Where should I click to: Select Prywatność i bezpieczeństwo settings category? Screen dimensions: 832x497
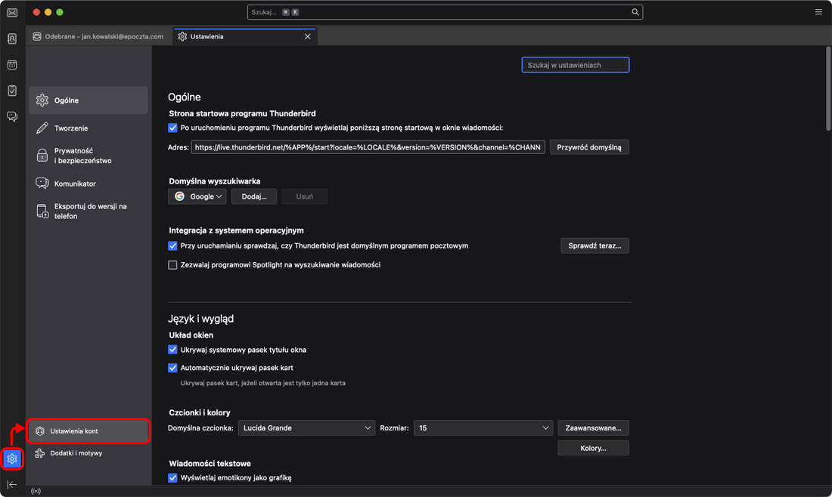click(x=82, y=156)
